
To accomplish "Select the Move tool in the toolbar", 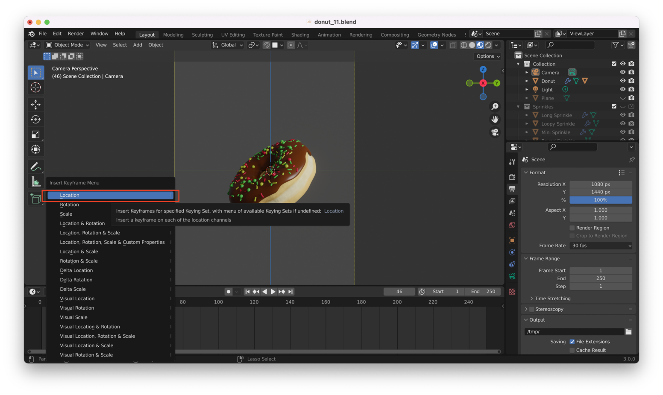I will 36,104.
